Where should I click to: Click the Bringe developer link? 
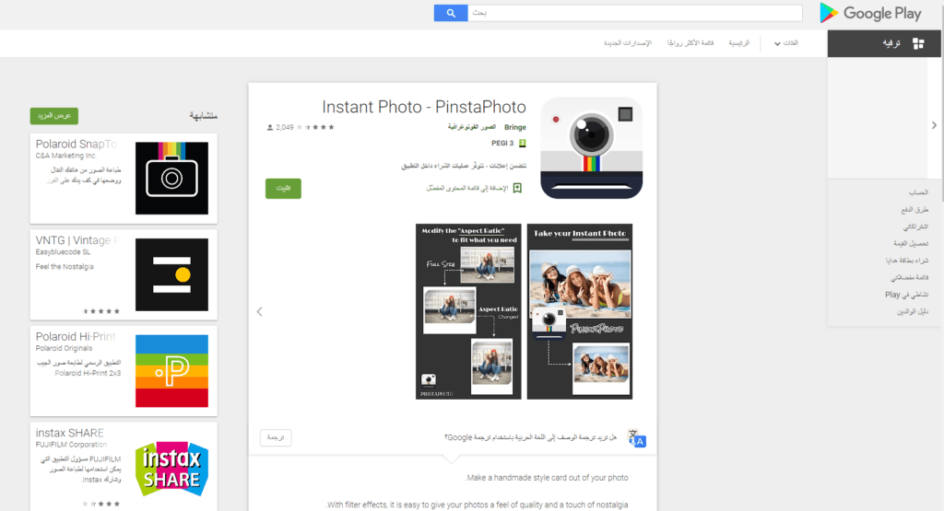coord(514,126)
